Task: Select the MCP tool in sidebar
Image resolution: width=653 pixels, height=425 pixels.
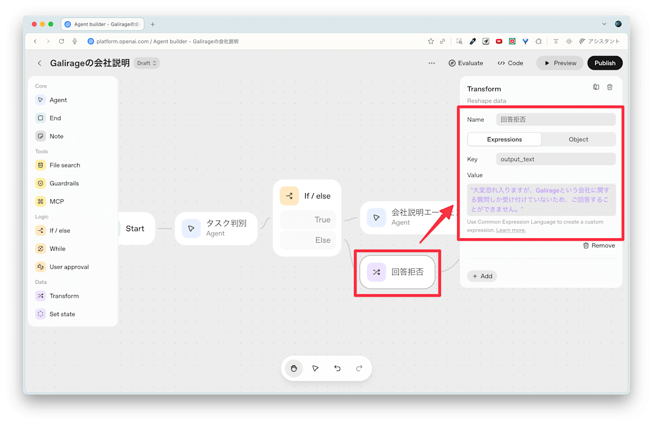Action: (50, 201)
